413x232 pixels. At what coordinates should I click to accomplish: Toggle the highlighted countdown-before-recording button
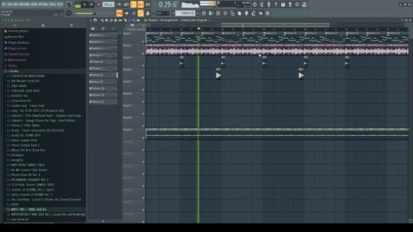134,5
